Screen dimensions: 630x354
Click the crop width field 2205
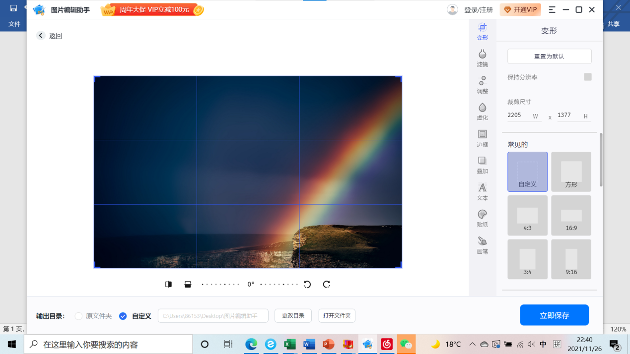pyautogui.click(x=524, y=116)
